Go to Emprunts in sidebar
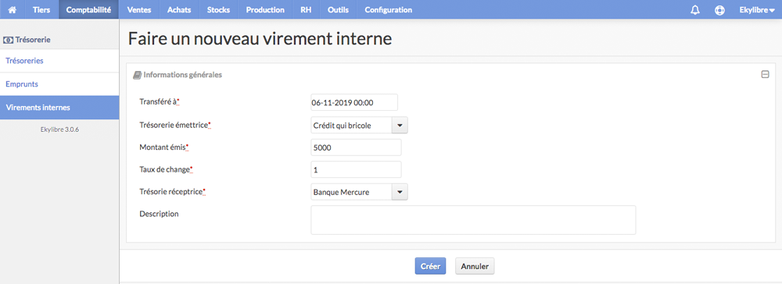782x284 pixels. point(59,84)
